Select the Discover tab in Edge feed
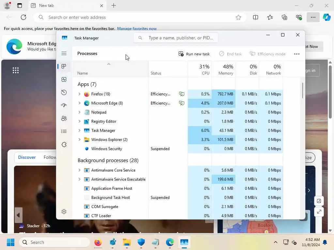The image size is (334, 250). [x=27, y=157]
